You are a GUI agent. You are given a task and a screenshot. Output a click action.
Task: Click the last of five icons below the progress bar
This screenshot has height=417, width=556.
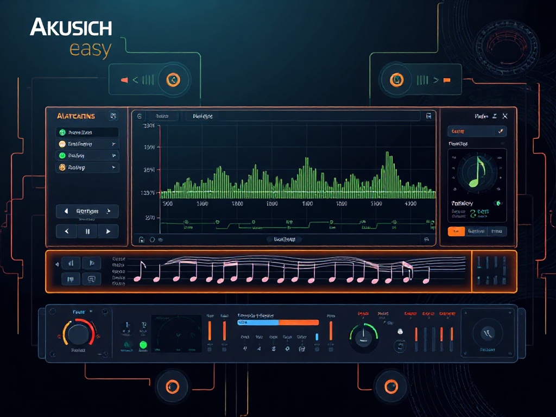(302, 349)
